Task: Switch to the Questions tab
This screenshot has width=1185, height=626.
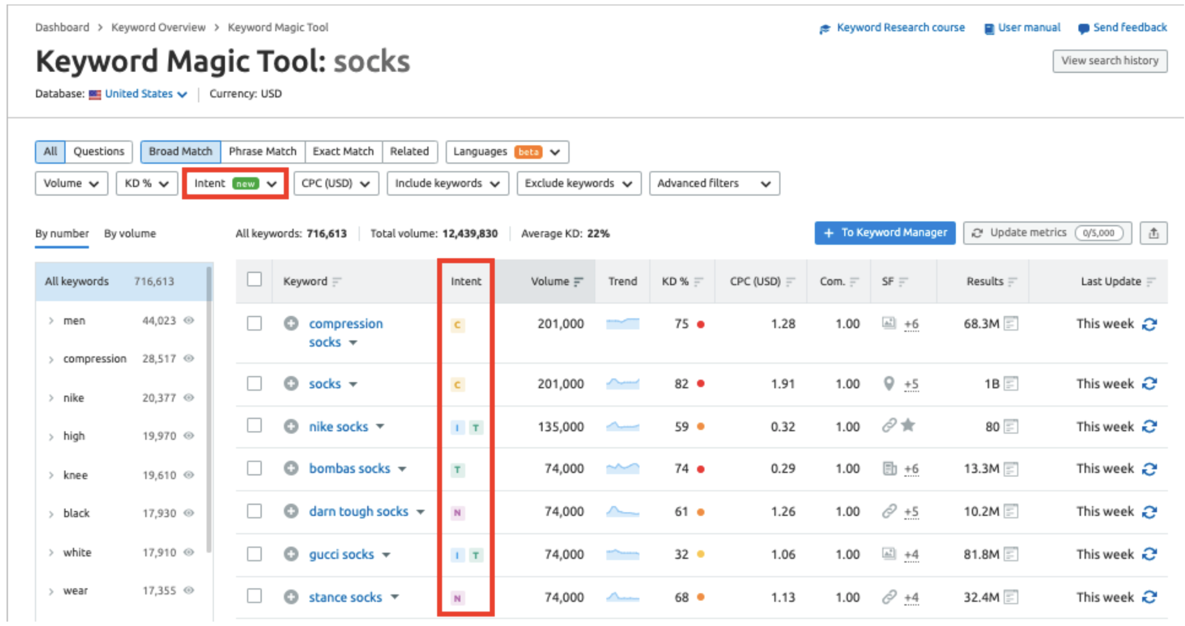Action: coord(99,151)
